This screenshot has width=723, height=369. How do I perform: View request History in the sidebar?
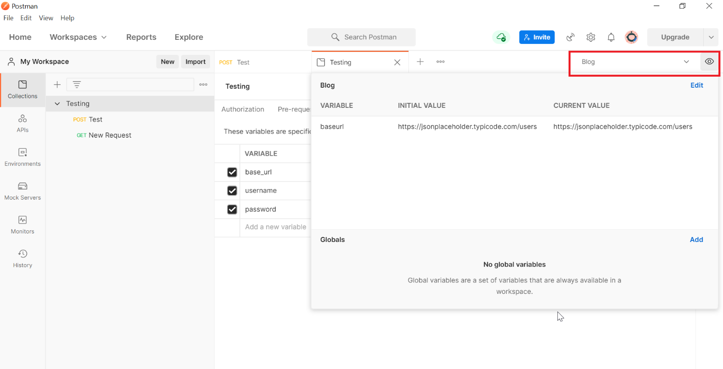[x=22, y=259]
